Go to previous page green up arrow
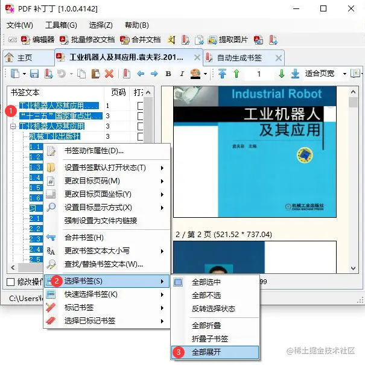365x365 pixels. pyautogui.click(x=236, y=74)
